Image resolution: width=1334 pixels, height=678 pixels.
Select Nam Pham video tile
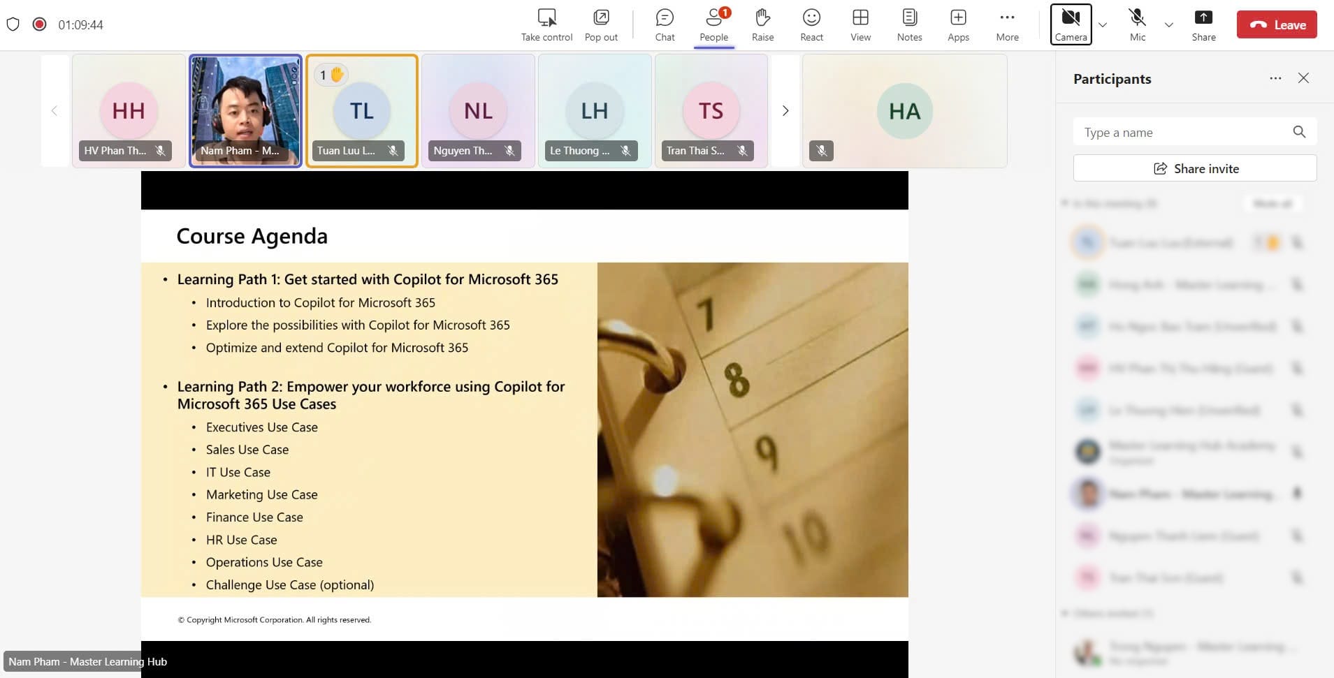pos(245,111)
